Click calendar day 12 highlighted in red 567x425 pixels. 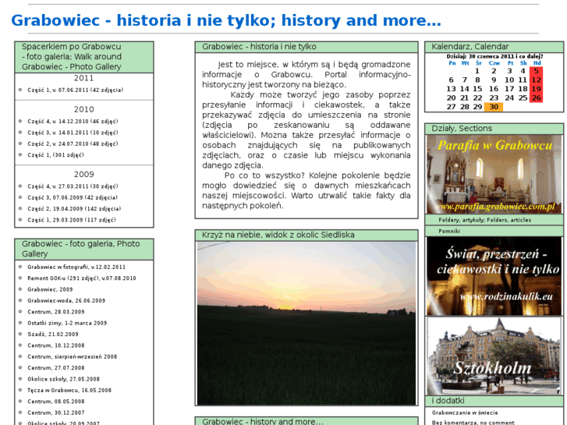click(536, 80)
